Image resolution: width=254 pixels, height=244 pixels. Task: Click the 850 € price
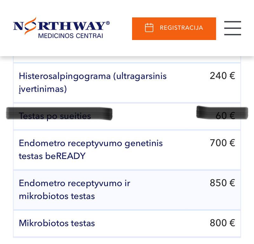click(x=222, y=183)
